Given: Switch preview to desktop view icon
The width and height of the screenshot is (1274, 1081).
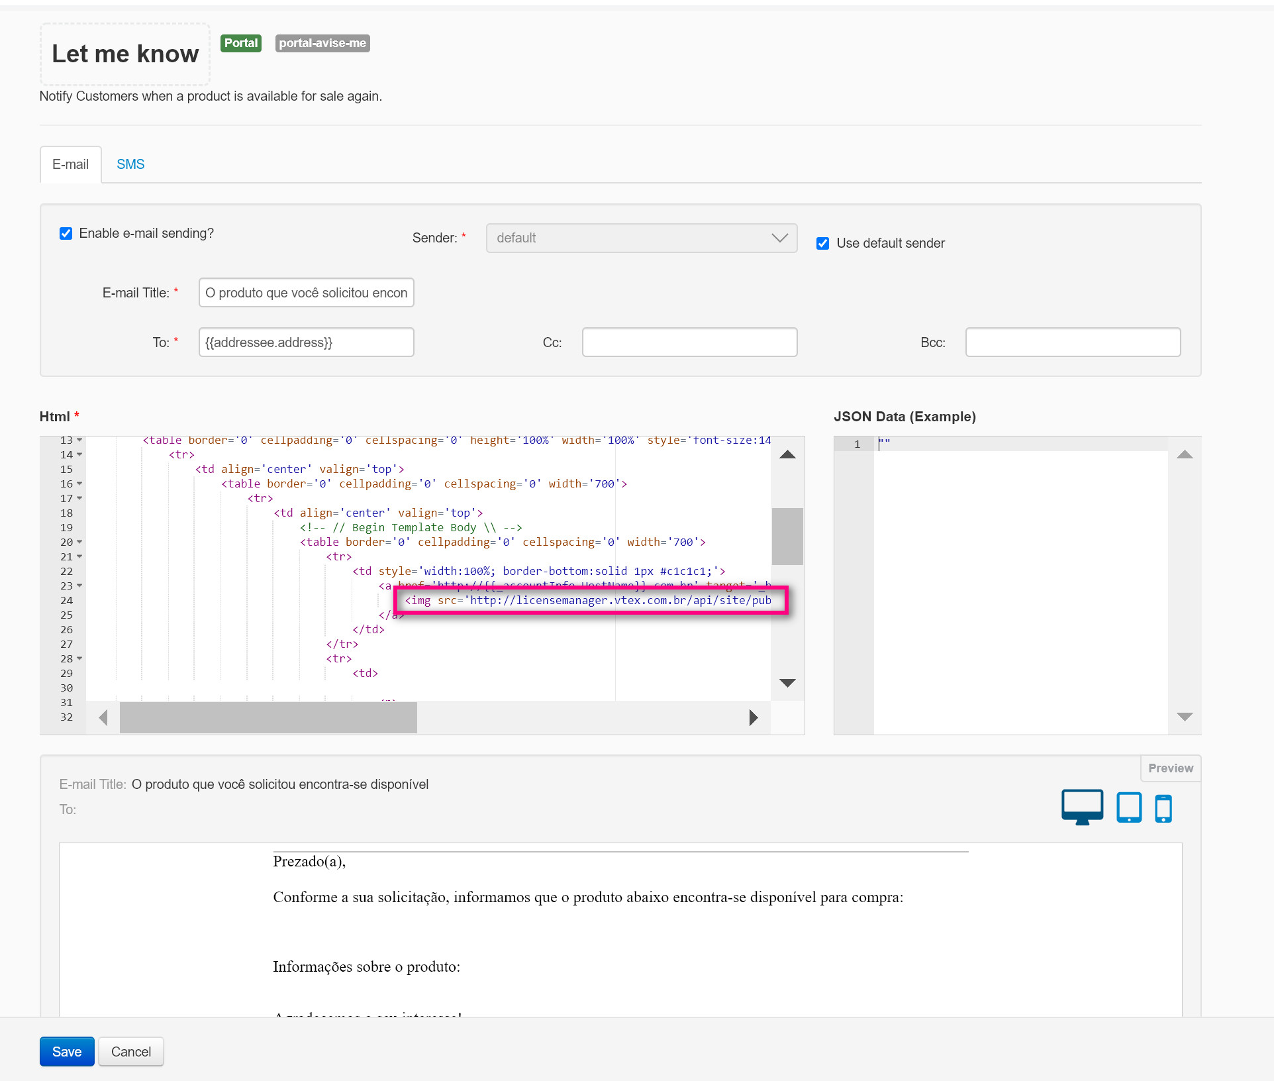Looking at the screenshot, I should (x=1082, y=806).
